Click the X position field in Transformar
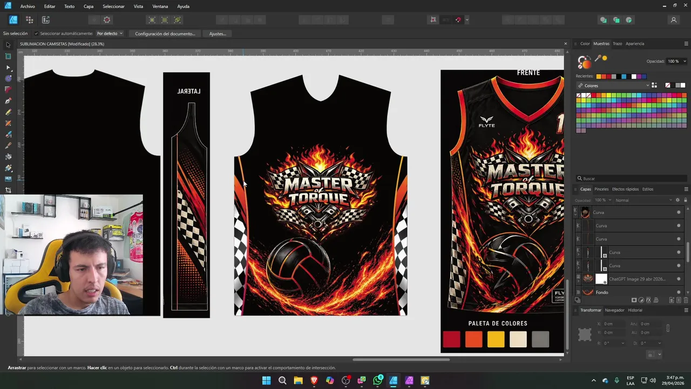 613,324
